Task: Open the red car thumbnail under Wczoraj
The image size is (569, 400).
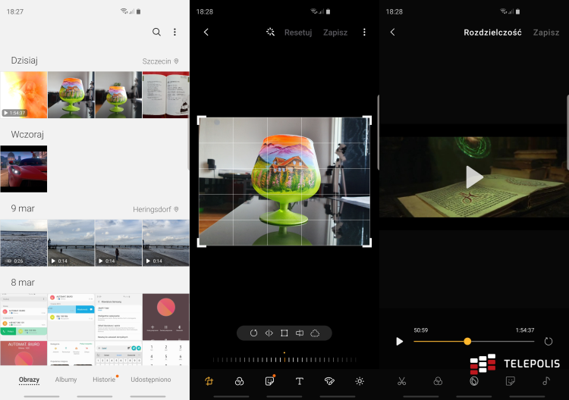Action: pos(24,169)
